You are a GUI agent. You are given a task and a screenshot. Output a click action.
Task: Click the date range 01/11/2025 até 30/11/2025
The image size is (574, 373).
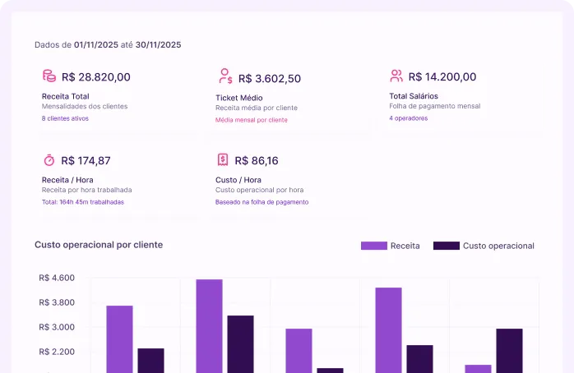point(127,44)
